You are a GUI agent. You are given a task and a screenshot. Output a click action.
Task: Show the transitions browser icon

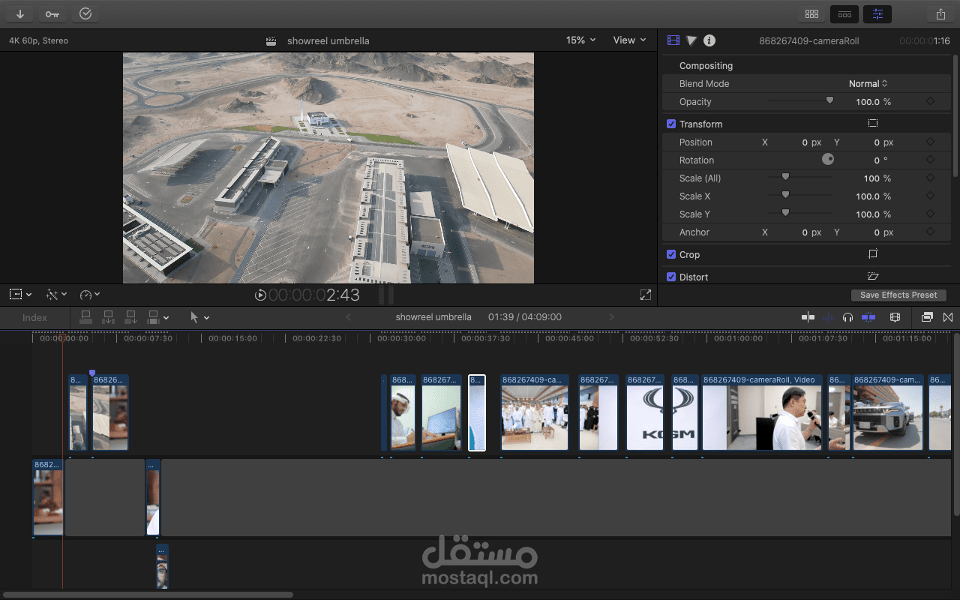pos(948,317)
